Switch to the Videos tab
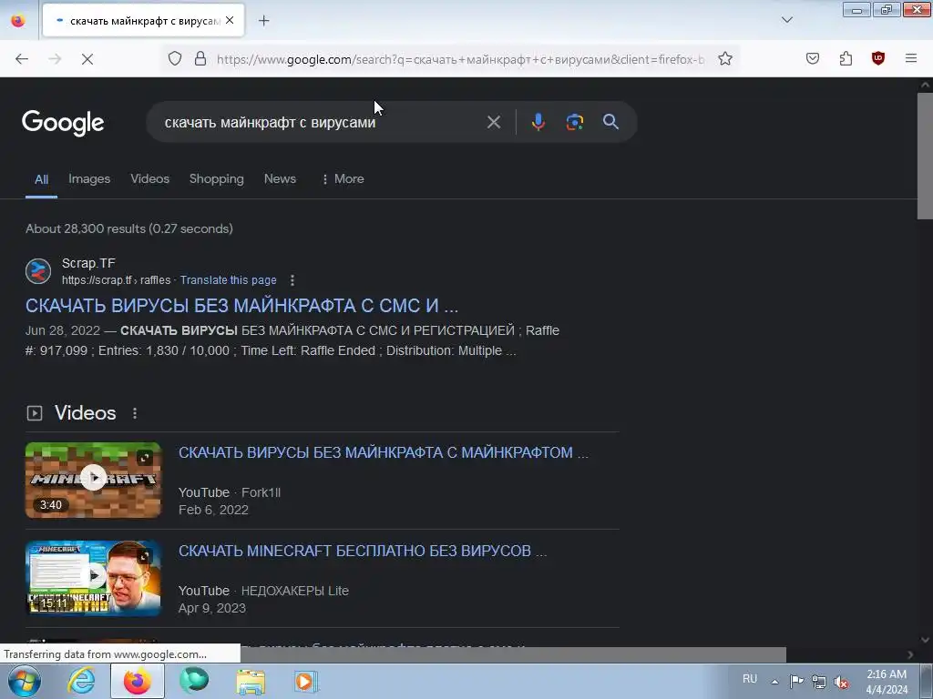This screenshot has width=933, height=699. click(x=150, y=179)
